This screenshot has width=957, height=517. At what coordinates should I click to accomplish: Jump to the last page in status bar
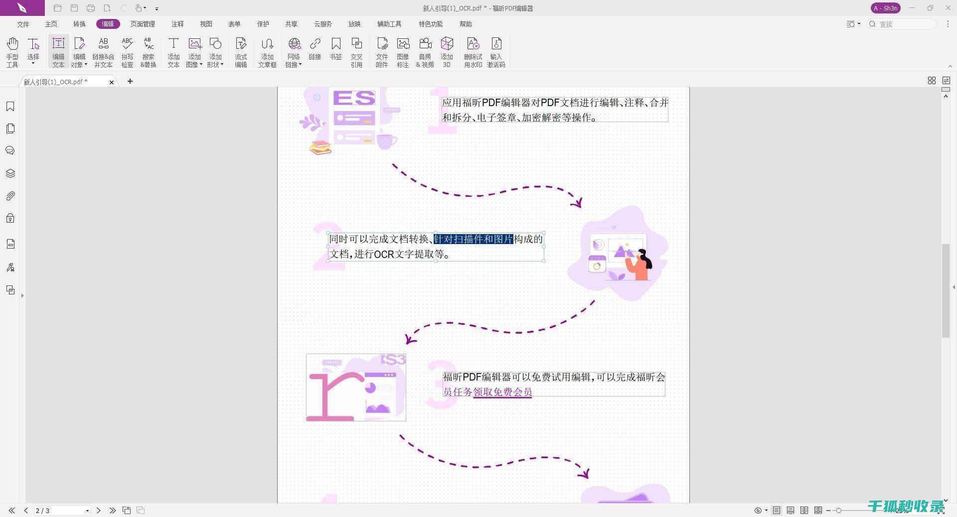[x=113, y=511]
